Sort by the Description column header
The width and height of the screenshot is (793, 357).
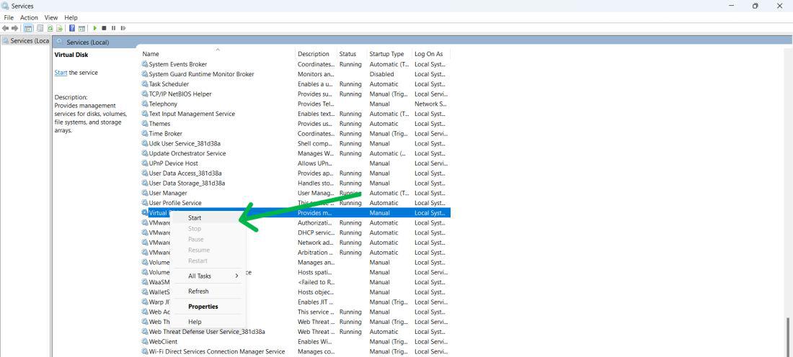point(316,54)
